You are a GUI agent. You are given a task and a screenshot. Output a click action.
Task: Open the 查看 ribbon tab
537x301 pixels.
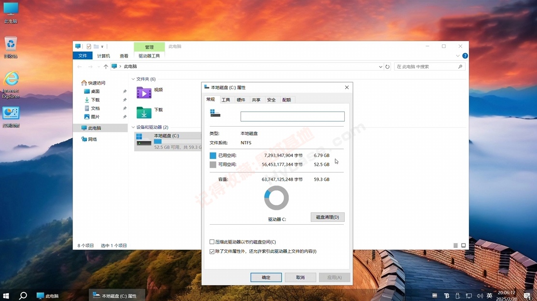124,56
